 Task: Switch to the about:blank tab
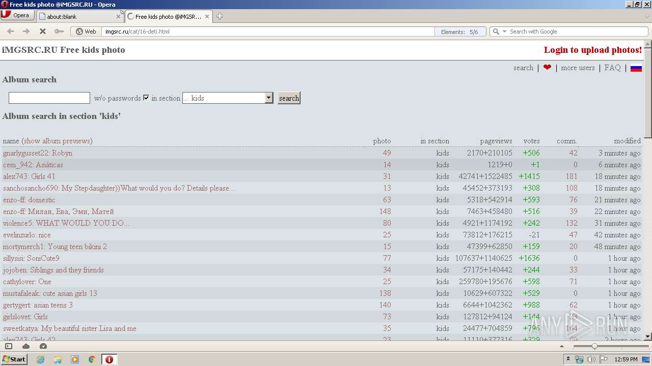(x=76, y=16)
